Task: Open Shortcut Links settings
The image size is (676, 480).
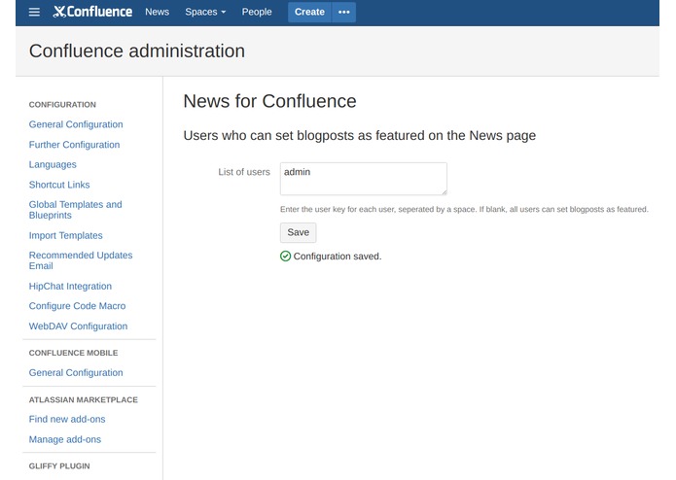Action: click(x=59, y=185)
